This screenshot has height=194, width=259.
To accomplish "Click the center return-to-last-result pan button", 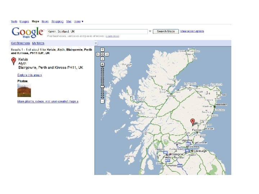I will click(x=102, y=54).
